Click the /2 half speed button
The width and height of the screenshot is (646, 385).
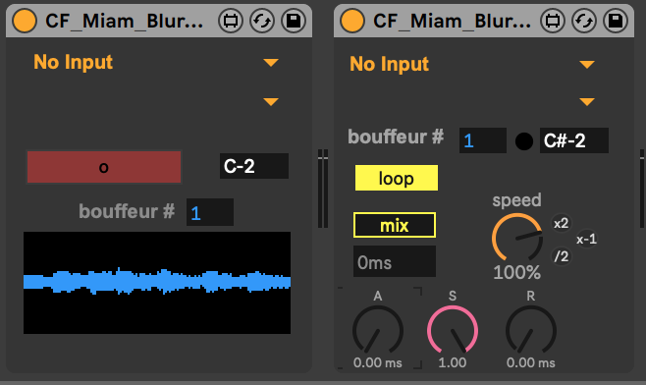[561, 256]
